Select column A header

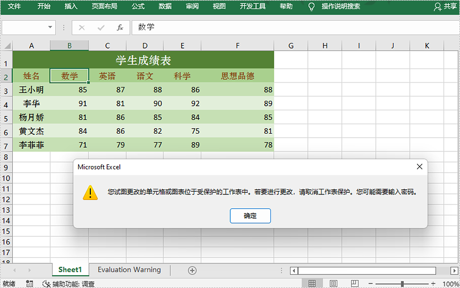click(31, 46)
